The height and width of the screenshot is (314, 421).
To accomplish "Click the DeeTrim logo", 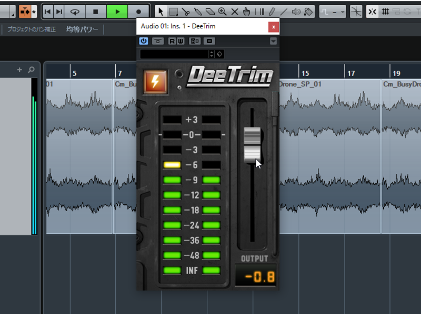I will point(230,76).
